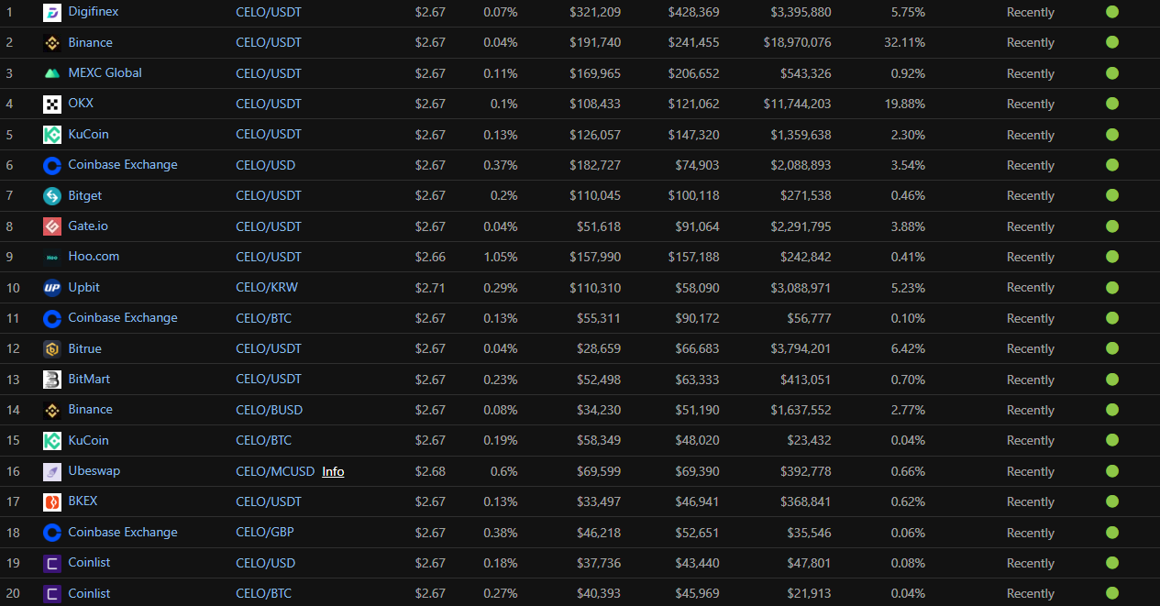Open the MEXC Global exchange link

[105, 72]
